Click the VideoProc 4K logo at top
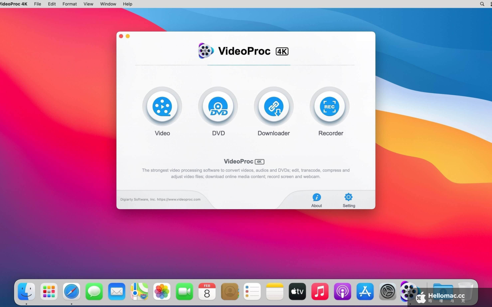The image size is (492, 307). pyautogui.click(x=243, y=51)
